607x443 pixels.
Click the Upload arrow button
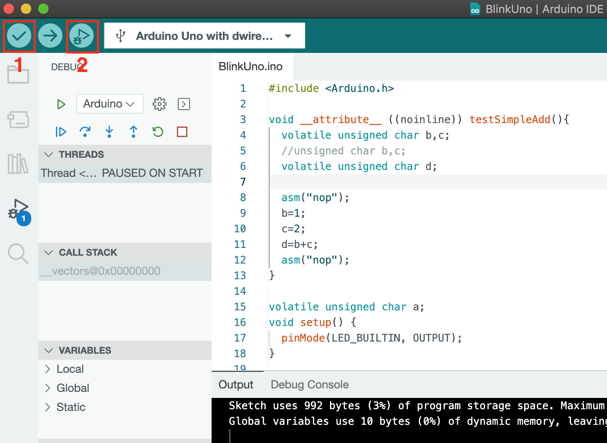coord(50,36)
